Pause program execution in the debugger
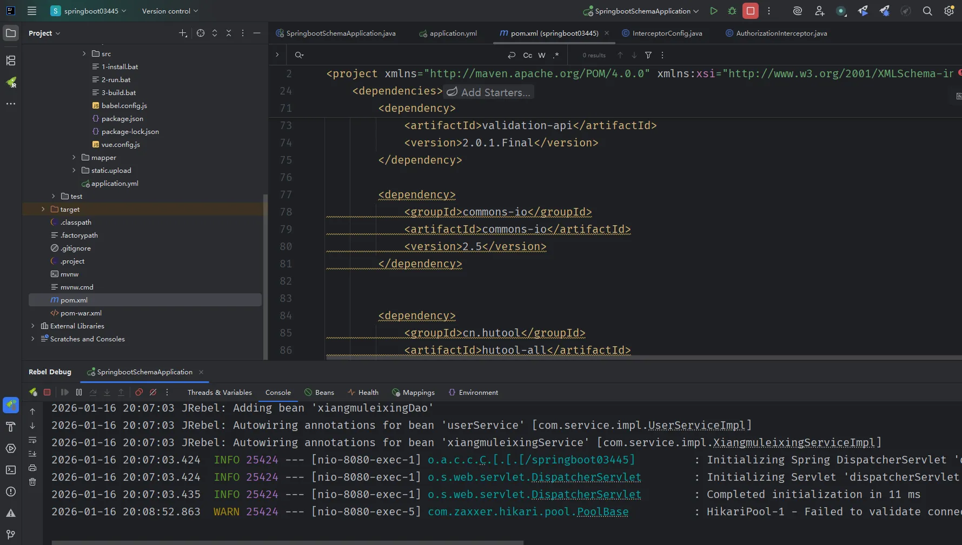The image size is (962, 545). coord(79,392)
